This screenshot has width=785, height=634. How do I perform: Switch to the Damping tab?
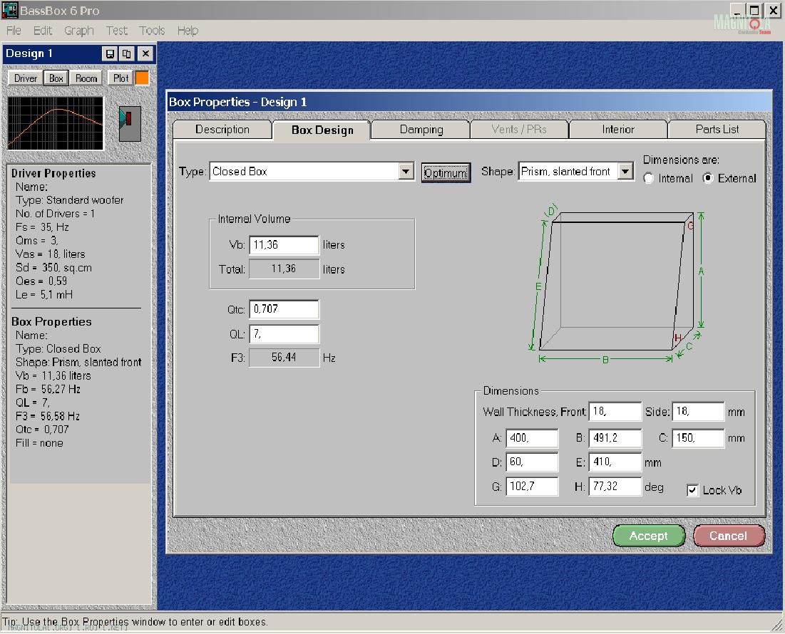tap(421, 130)
